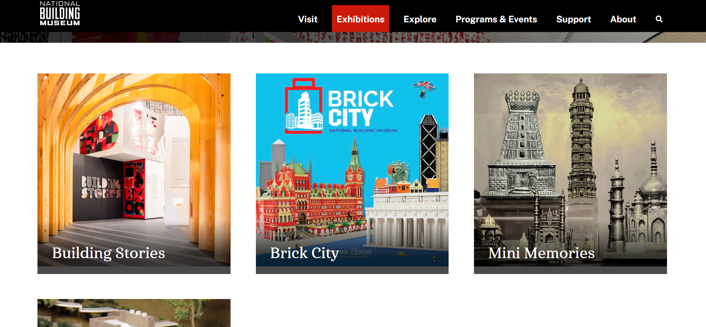Open the Building Stories title link
The height and width of the screenshot is (327, 706).
(x=109, y=253)
